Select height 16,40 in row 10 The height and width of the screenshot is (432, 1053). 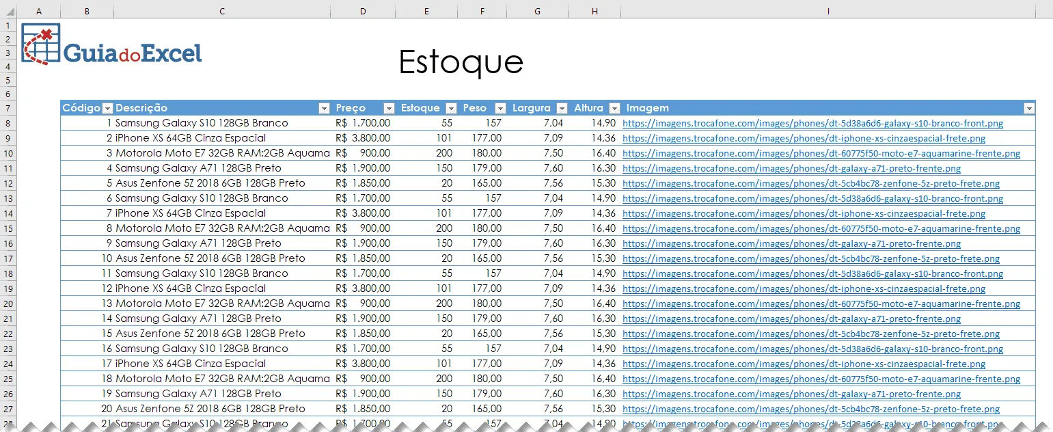[594, 153]
